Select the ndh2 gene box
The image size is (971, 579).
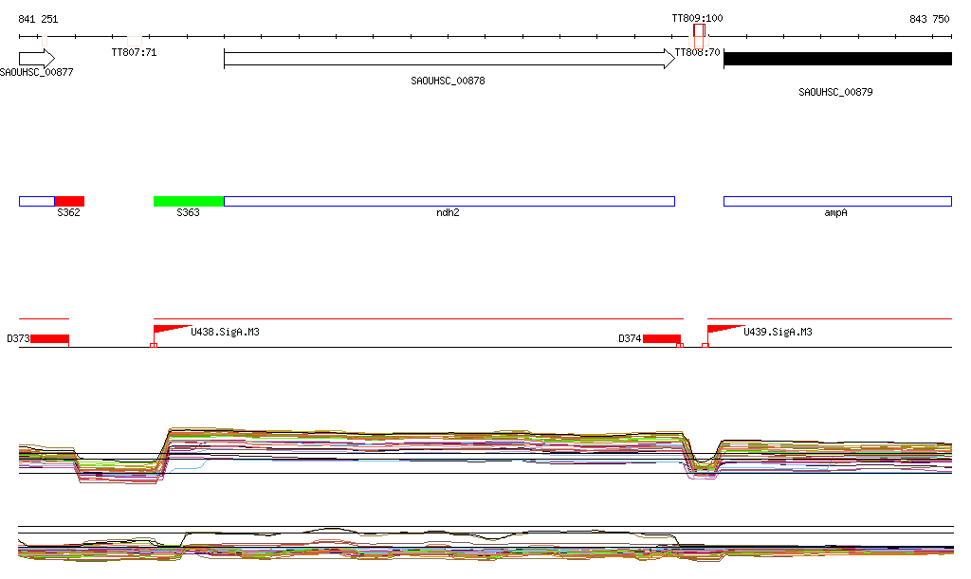449,201
